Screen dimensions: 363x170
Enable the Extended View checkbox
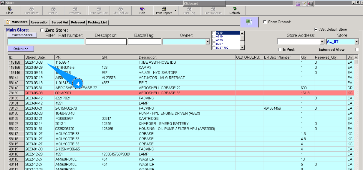click(x=357, y=50)
